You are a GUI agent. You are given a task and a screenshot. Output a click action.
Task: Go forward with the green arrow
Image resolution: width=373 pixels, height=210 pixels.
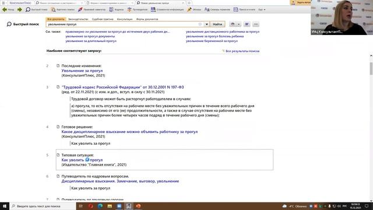pos(20,9)
